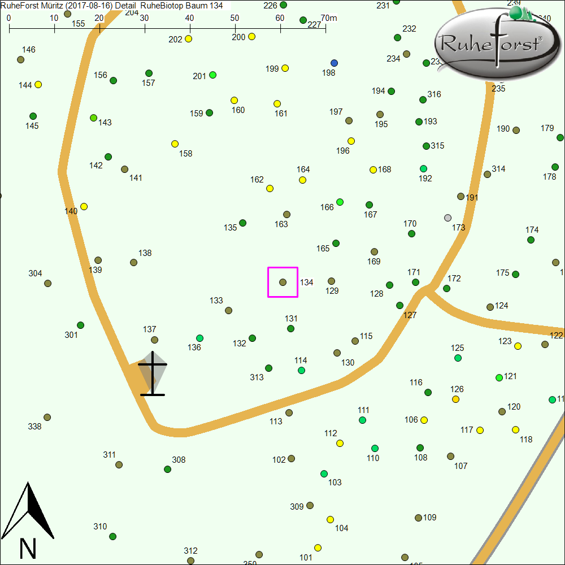The height and width of the screenshot is (565, 565).
Task: Select the bright green tree dot 201
Action: click(213, 75)
